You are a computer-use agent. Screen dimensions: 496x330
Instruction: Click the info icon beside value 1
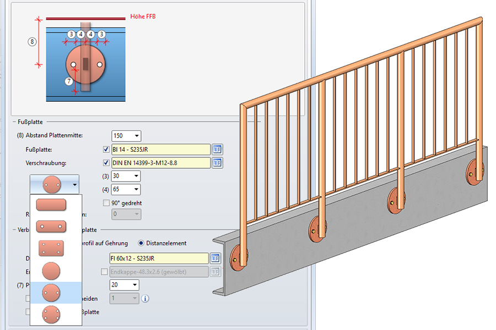pos(145,299)
